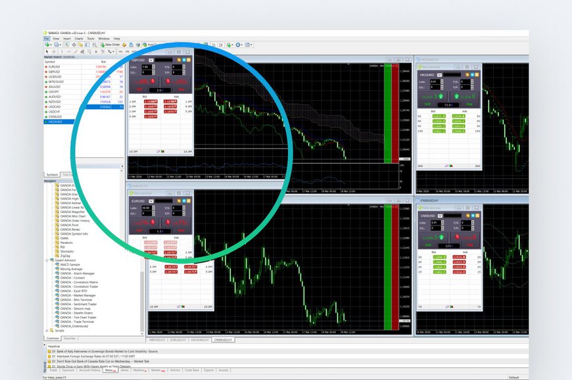Select the crosshair cursor tool
The height and width of the screenshot is (380, 572).
(x=54, y=51)
